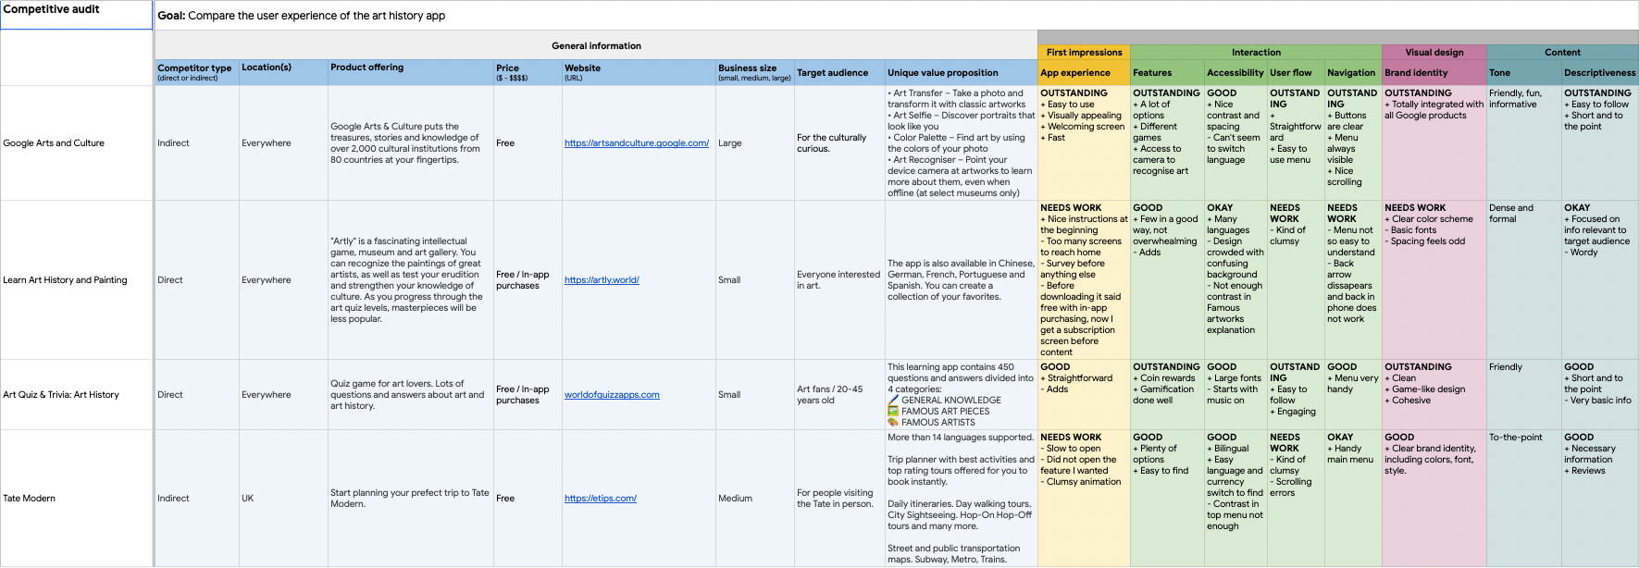Select the Indirect cell for Google Arts
Viewport: 1639px width, 568px height.
197,143
